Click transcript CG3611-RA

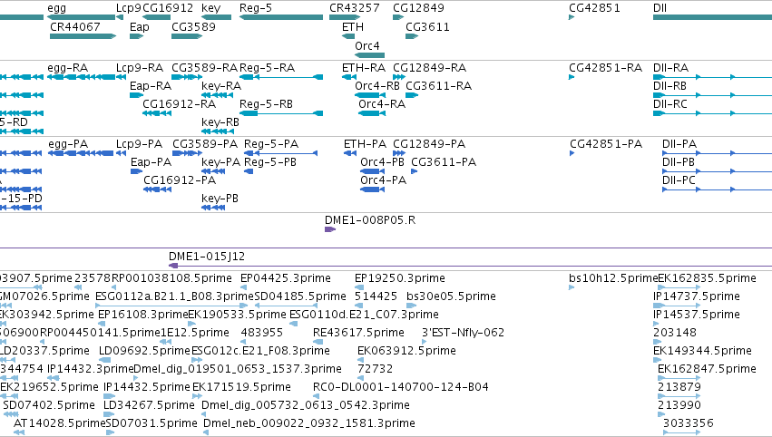439,86
